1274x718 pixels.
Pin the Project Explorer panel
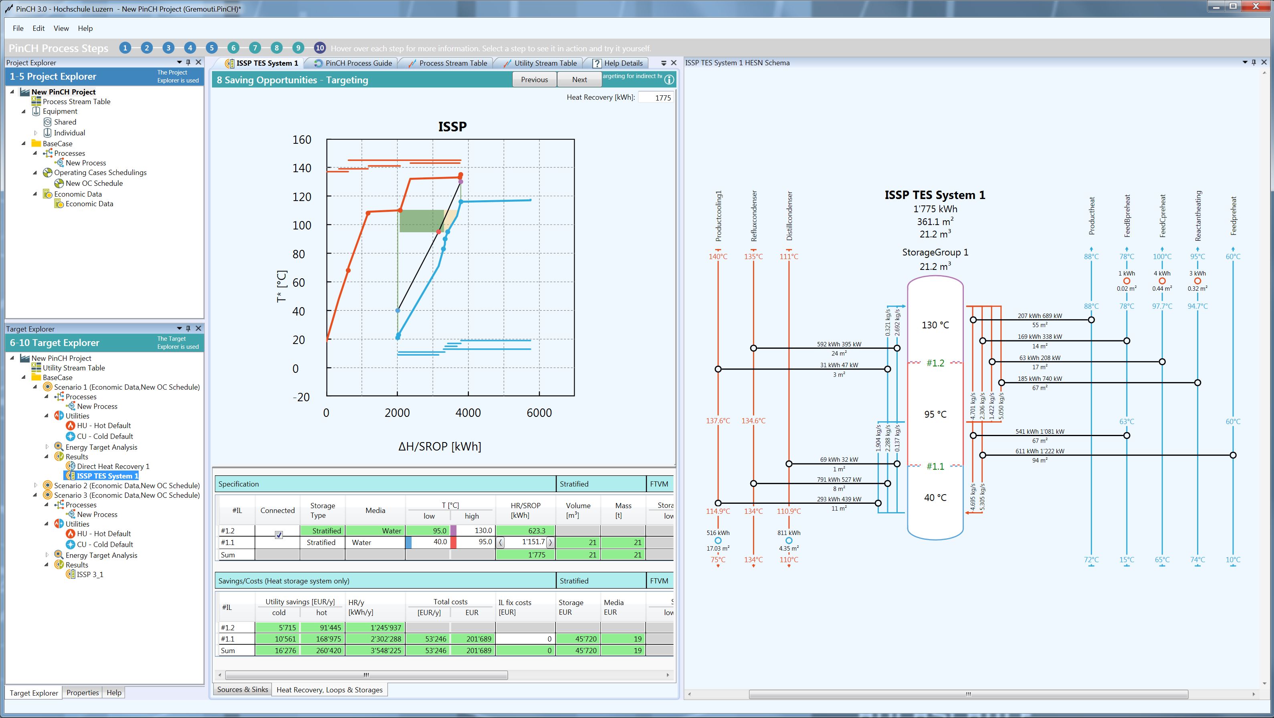(188, 62)
